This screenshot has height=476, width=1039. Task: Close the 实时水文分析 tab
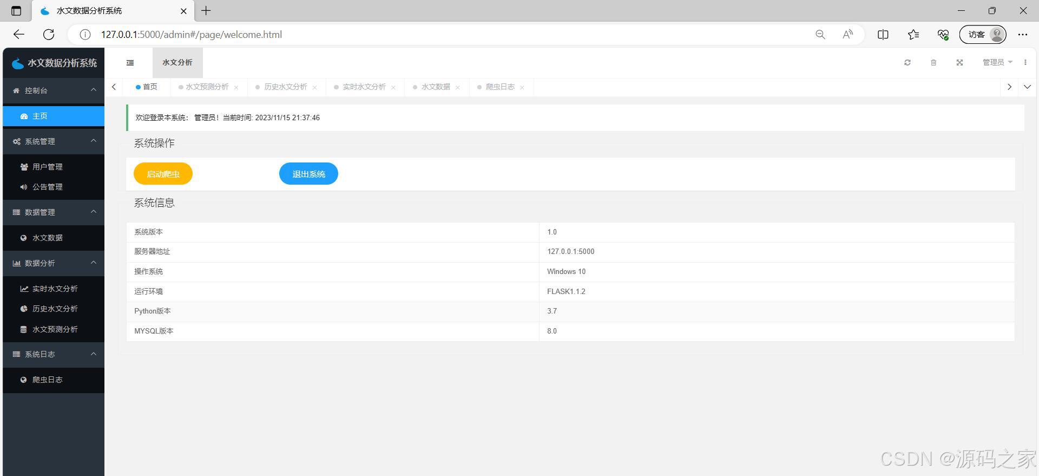[x=393, y=87]
